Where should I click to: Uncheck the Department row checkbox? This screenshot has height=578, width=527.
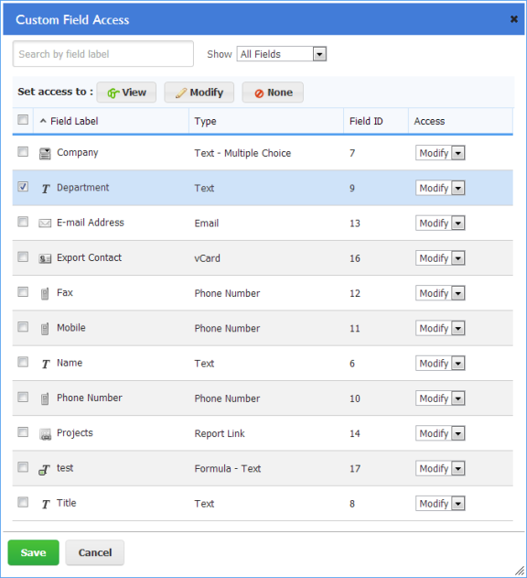tap(23, 187)
